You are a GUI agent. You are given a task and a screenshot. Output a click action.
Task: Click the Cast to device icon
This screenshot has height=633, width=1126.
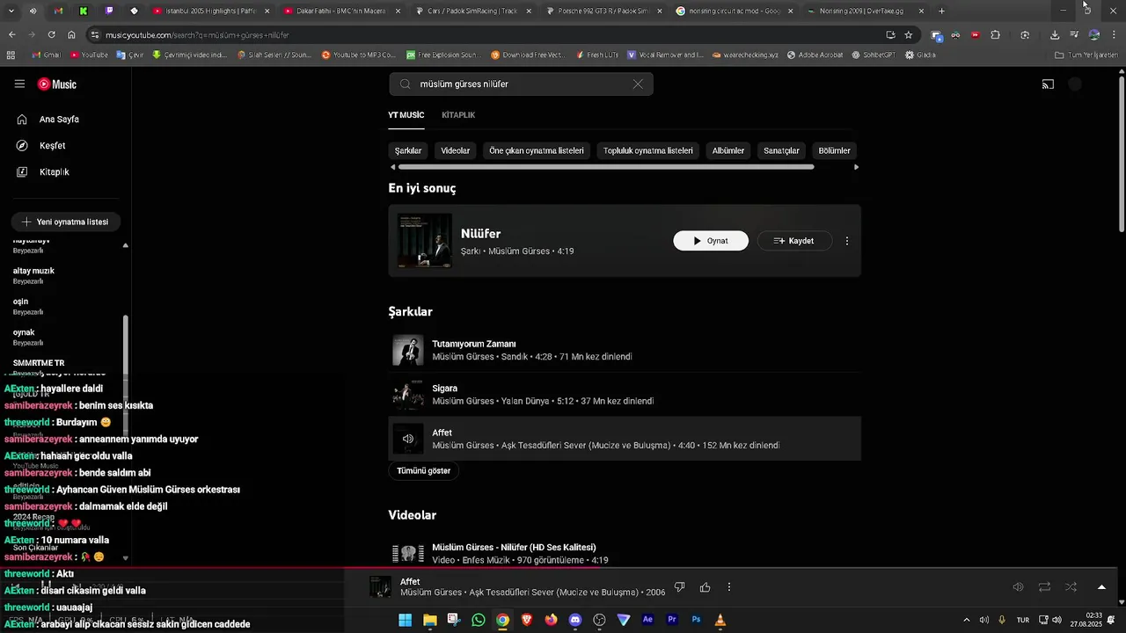[1048, 85]
